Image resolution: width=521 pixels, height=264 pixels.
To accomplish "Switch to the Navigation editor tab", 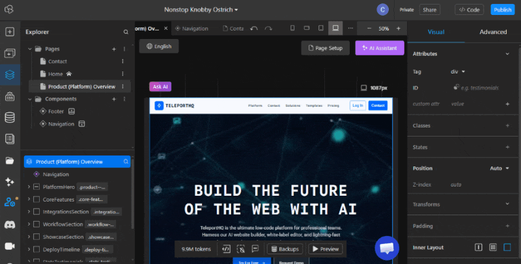I will point(191,29).
